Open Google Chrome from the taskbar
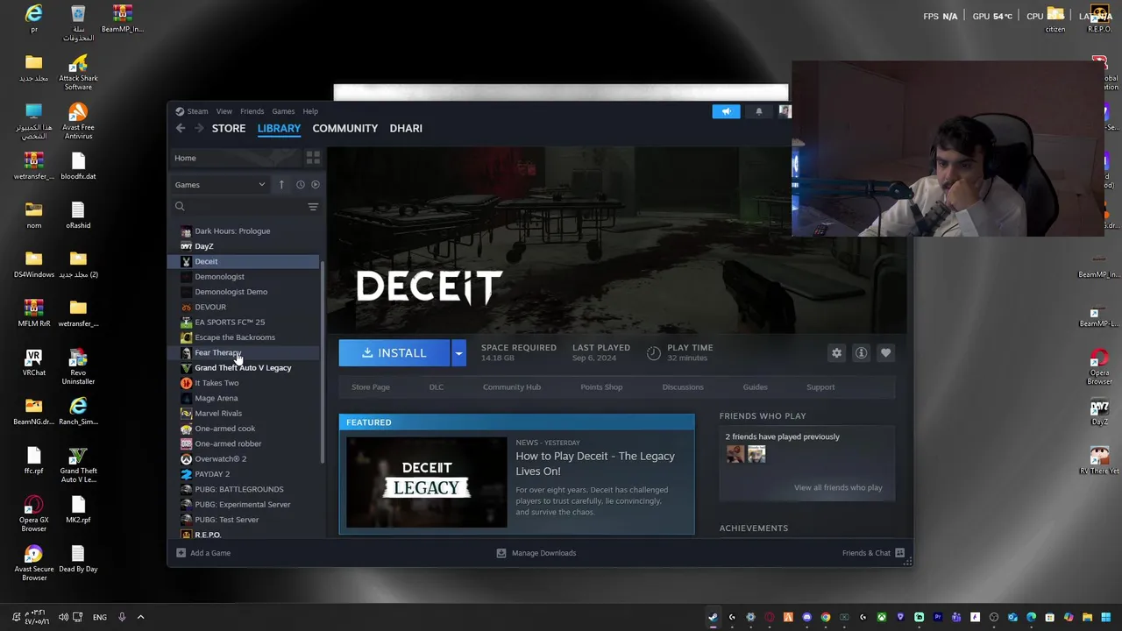Screen dimensions: 1122x631 [x=826, y=617]
